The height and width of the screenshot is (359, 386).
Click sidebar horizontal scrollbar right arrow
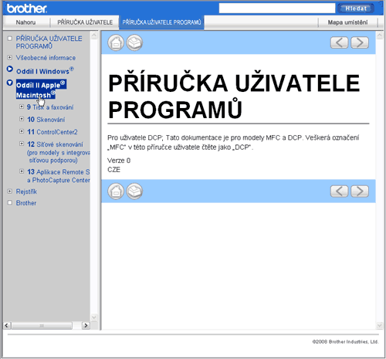click(x=86, y=326)
